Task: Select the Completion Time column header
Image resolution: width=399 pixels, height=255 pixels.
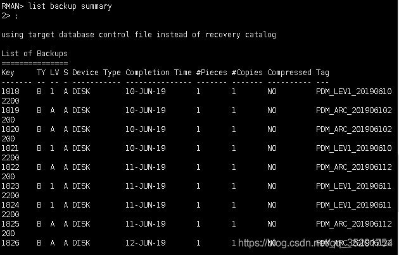Action: [158, 73]
